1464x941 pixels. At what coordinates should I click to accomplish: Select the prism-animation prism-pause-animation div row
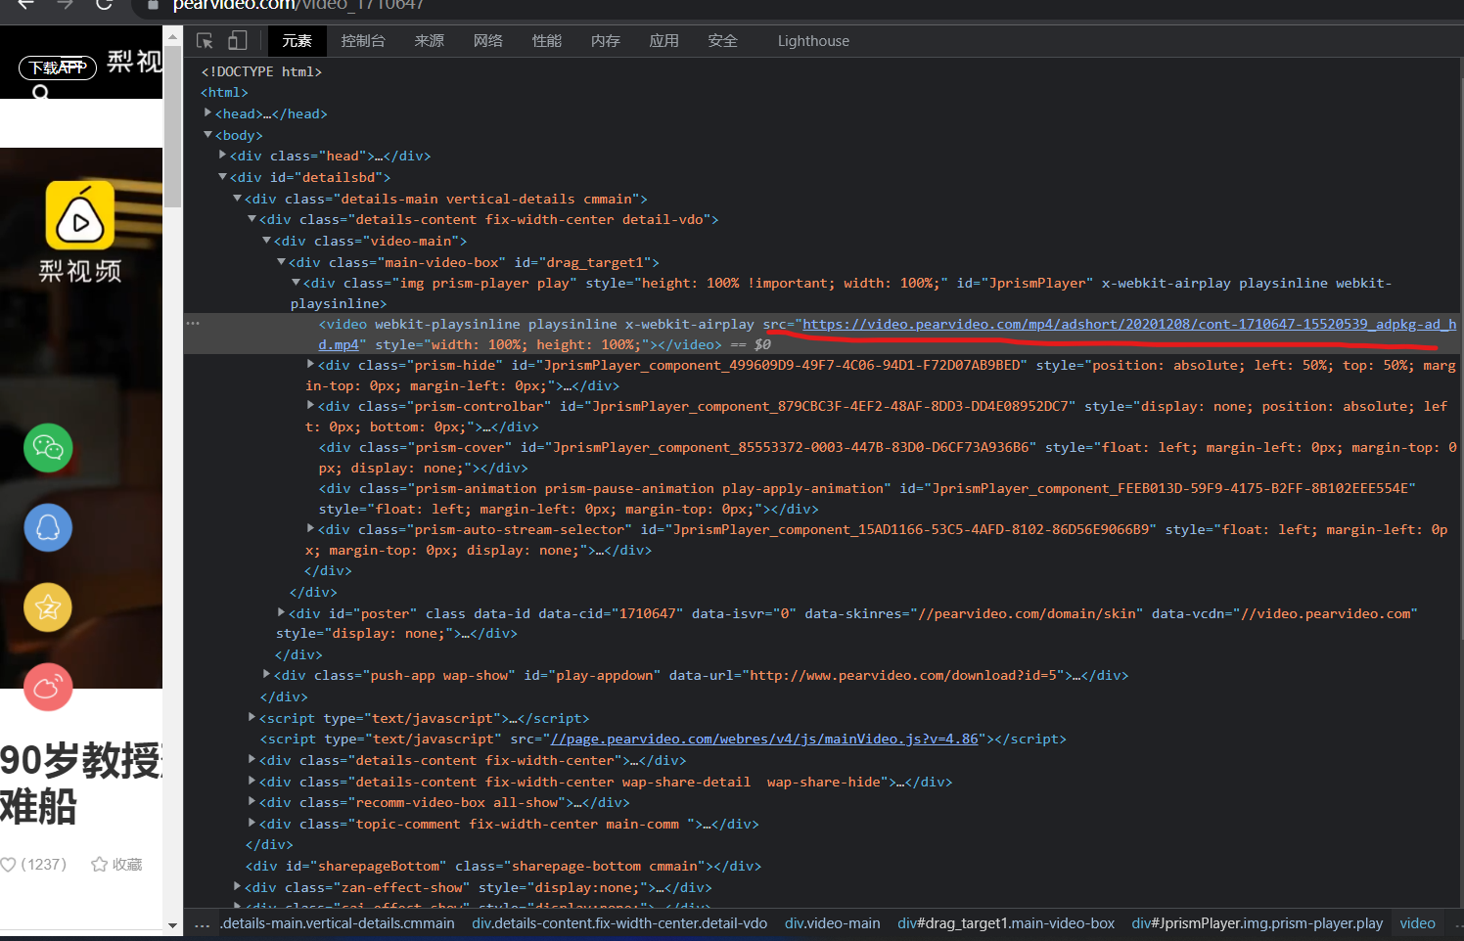822,499
